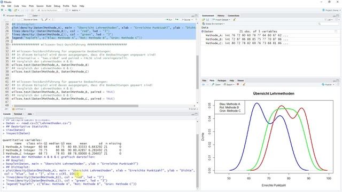Click the search icon in Environment filter box
Viewport: 342px width, 192px height.
click(x=320, y=23)
